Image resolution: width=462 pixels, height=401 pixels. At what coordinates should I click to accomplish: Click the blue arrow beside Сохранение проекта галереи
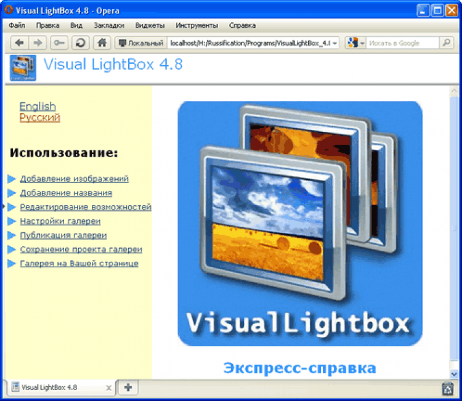pyautogui.click(x=12, y=249)
